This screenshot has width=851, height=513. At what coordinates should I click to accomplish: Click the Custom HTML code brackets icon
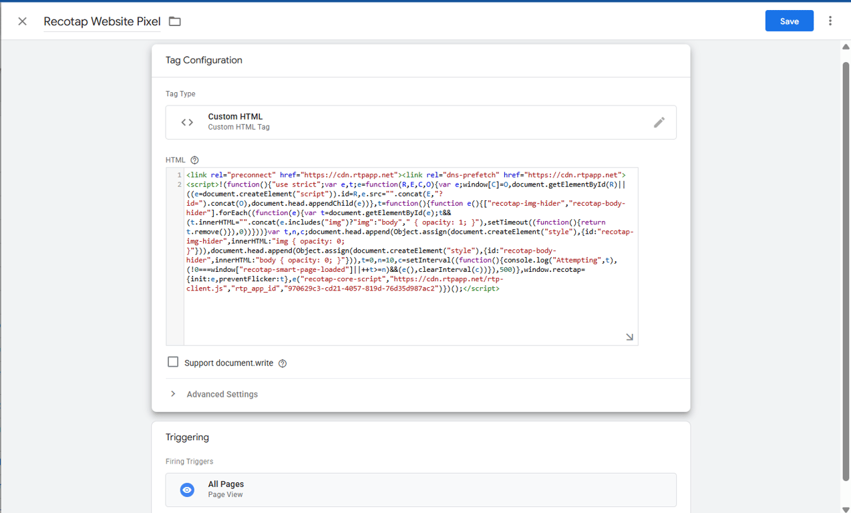tap(187, 122)
